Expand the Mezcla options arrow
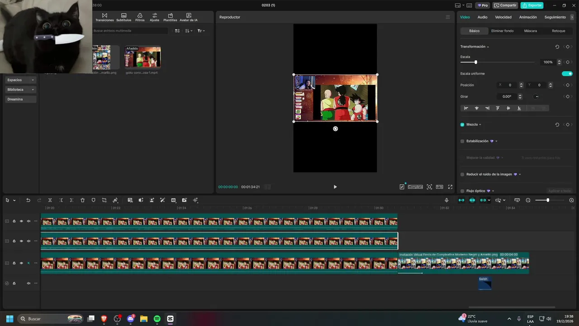The width and height of the screenshot is (579, 326). [480, 125]
